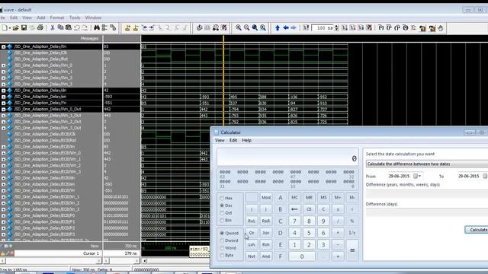Open the From date picker dropdown
This screenshot has height=274, width=488.
[417, 176]
